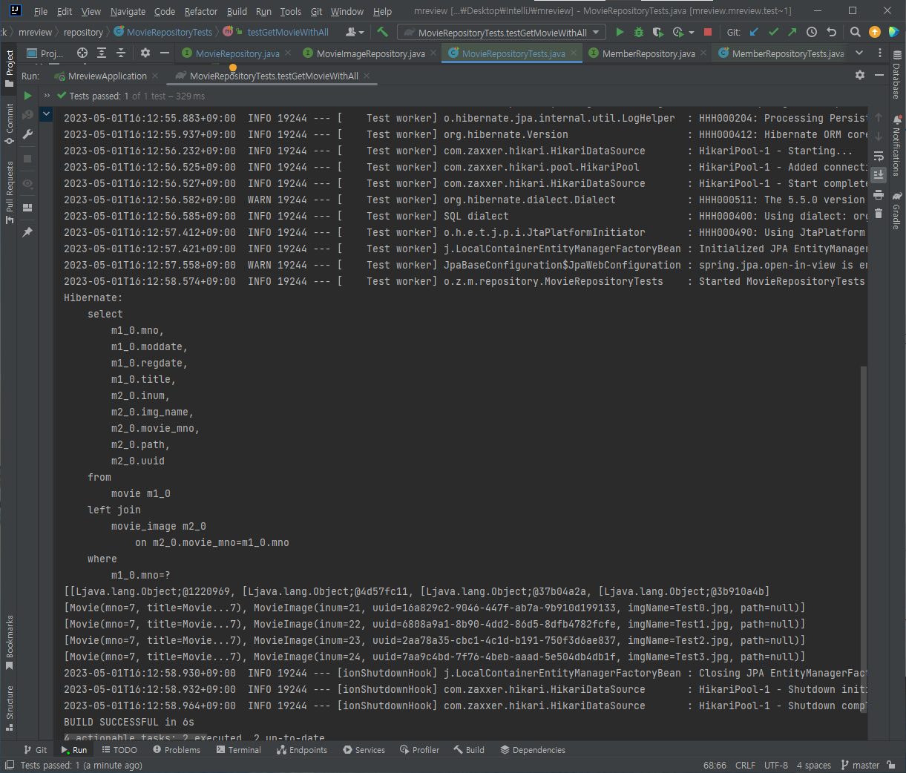This screenshot has height=773, width=906.
Task: Toggle soft-wrap in console
Action: (x=879, y=156)
